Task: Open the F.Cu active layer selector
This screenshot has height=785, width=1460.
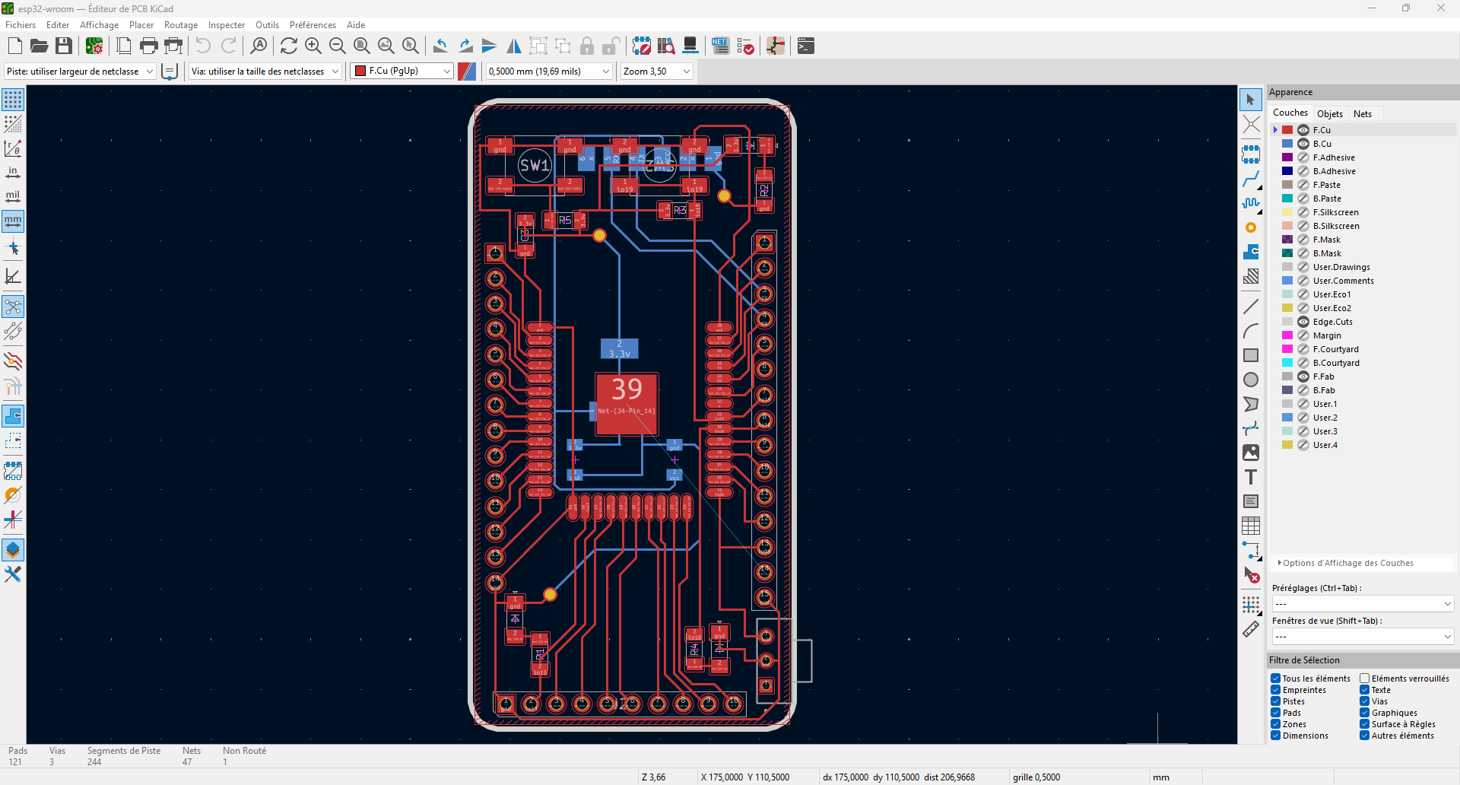Action: point(402,72)
